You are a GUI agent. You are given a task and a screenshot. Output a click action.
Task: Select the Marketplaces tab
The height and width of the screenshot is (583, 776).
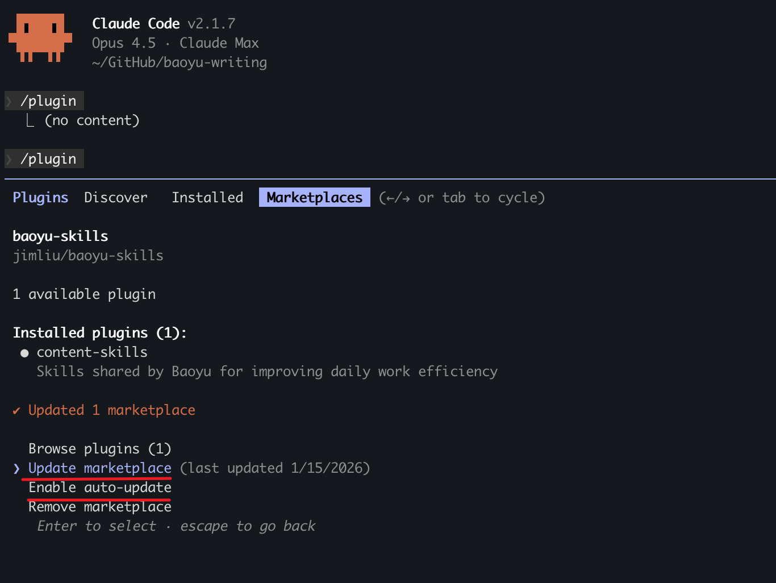[x=314, y=197]
